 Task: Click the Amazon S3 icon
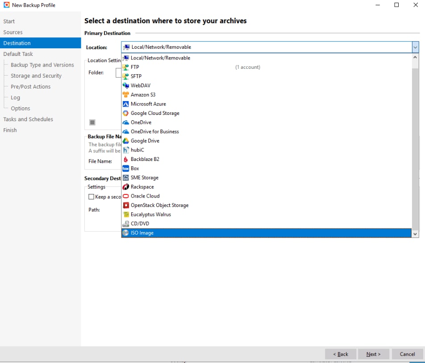[x=126, y=95]
